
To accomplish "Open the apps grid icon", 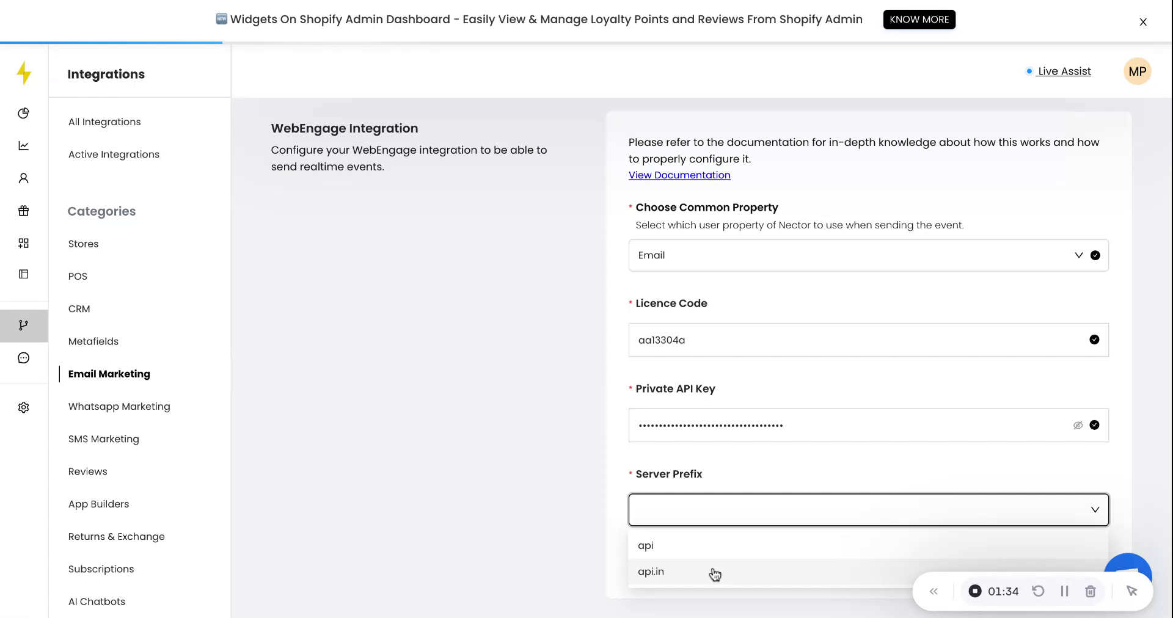I will coord(23,243).
